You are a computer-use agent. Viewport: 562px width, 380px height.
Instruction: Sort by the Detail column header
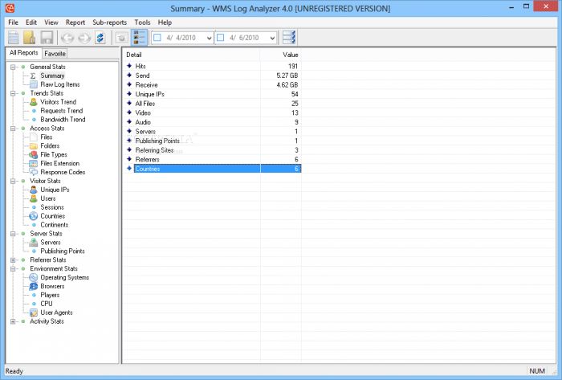click(192, 55)
